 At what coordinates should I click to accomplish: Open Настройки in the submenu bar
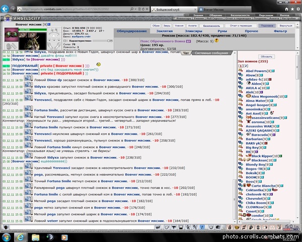pyautogui.click(x=288, y=18)
